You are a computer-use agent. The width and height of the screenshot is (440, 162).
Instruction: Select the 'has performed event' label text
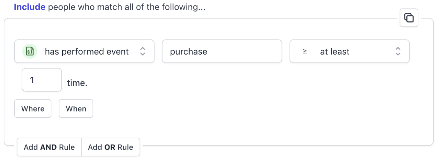87,51
